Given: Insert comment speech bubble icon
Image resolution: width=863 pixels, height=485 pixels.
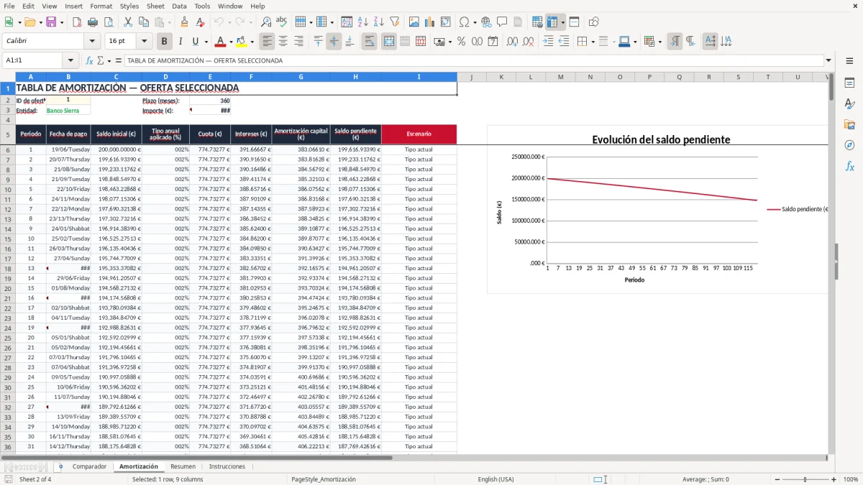Looking at the screenshot, I should (502, 22).
